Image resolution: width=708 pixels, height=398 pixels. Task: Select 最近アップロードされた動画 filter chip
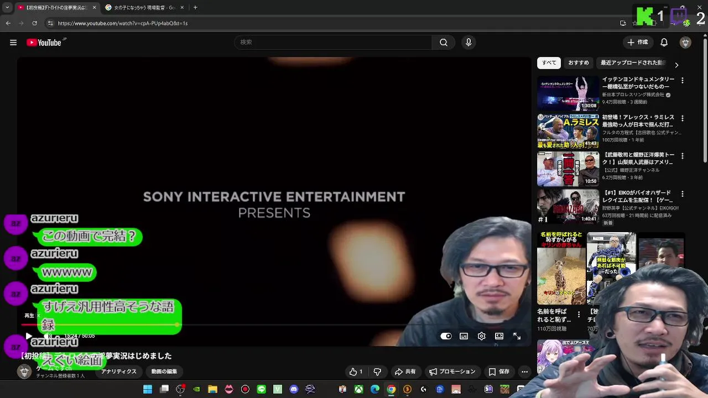[633, 62]
